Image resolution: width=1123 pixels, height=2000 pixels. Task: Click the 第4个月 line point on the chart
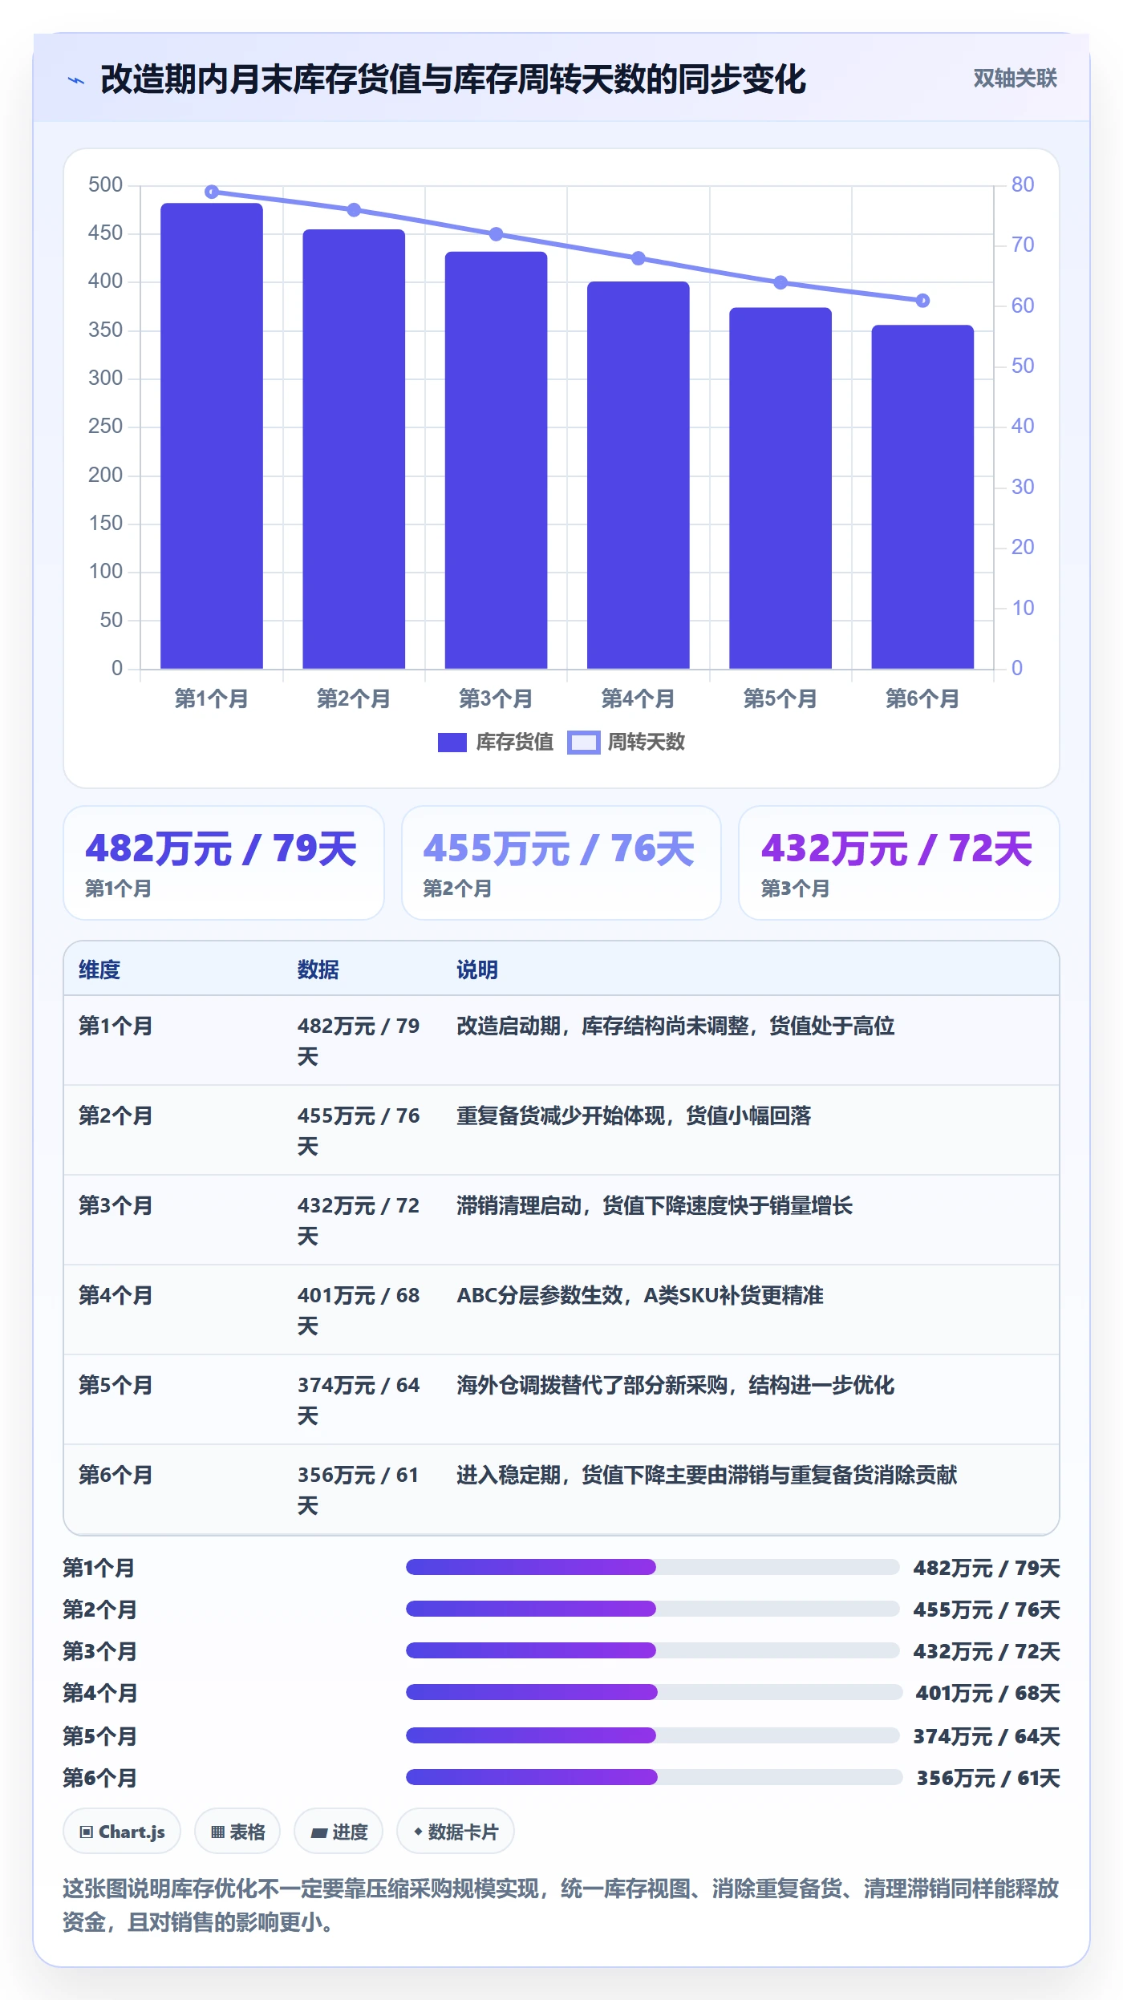pos(639,258)
